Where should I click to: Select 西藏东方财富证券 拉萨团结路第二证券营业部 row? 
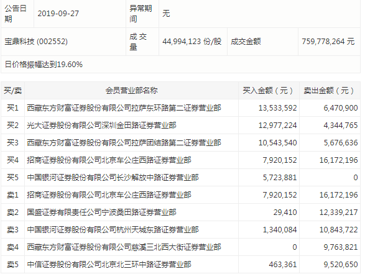(x=181, y=142)
